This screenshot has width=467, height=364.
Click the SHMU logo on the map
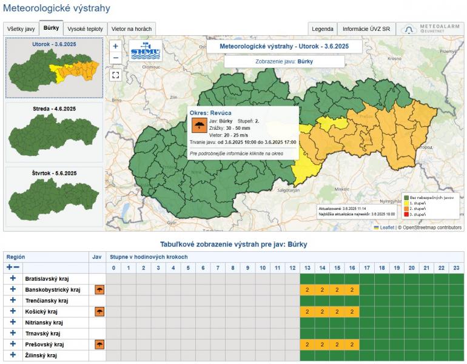click(146, 50)
